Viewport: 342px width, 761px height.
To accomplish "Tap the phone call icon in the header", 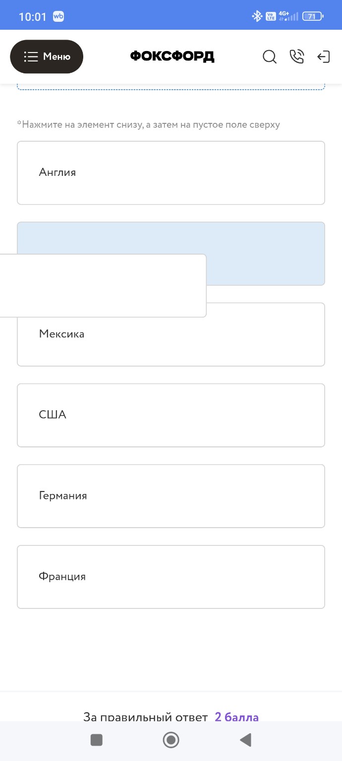I will [x=297, y=56].
